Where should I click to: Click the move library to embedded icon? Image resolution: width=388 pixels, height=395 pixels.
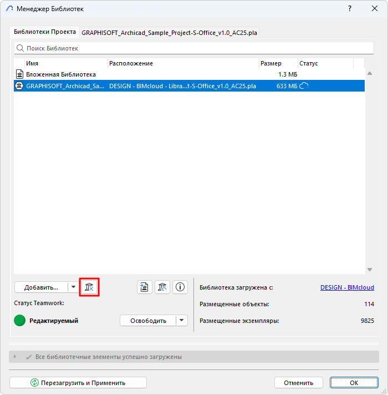coord(145,287)
